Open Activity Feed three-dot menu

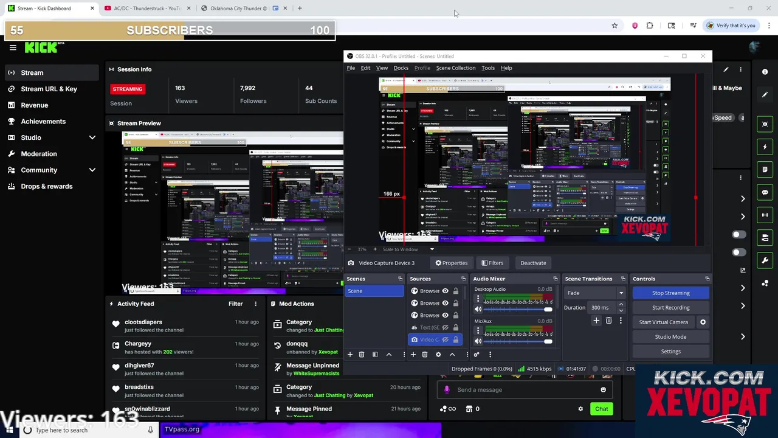(255, 304)
